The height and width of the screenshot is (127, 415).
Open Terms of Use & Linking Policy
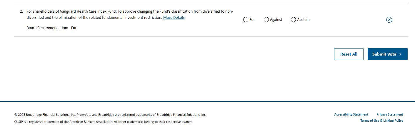pos(381,121)
